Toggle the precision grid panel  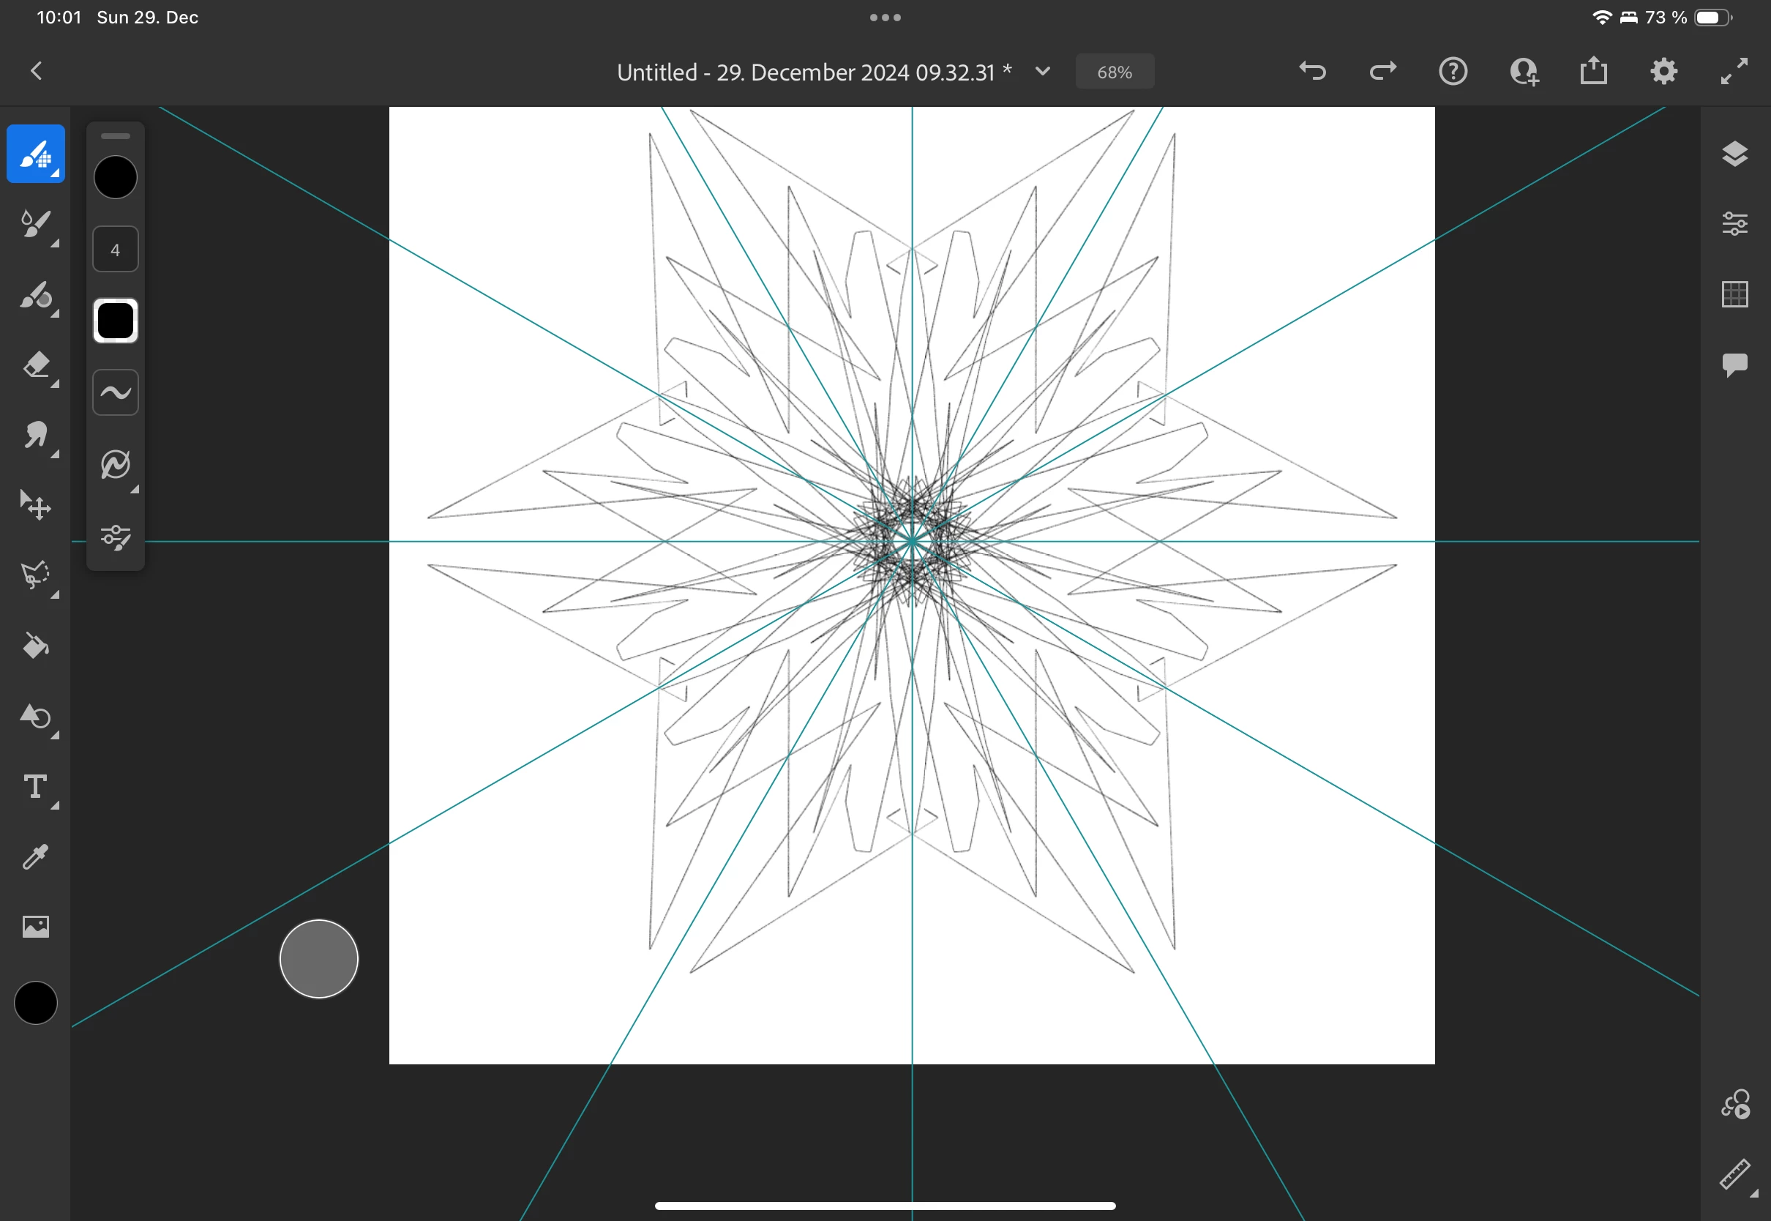click(1734, 294)
